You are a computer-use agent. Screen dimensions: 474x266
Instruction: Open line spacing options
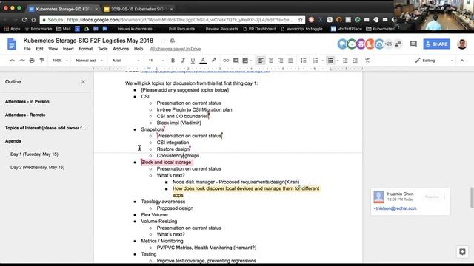tap(303, 61)
